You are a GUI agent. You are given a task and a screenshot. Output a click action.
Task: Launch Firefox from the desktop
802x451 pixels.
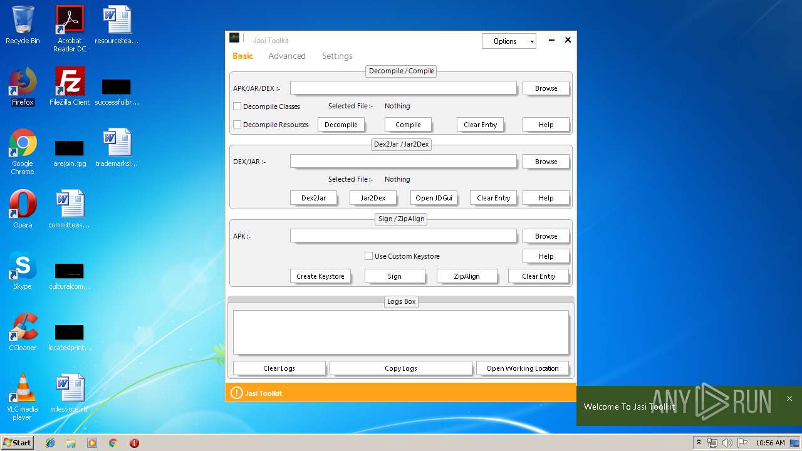click(23, 86)
